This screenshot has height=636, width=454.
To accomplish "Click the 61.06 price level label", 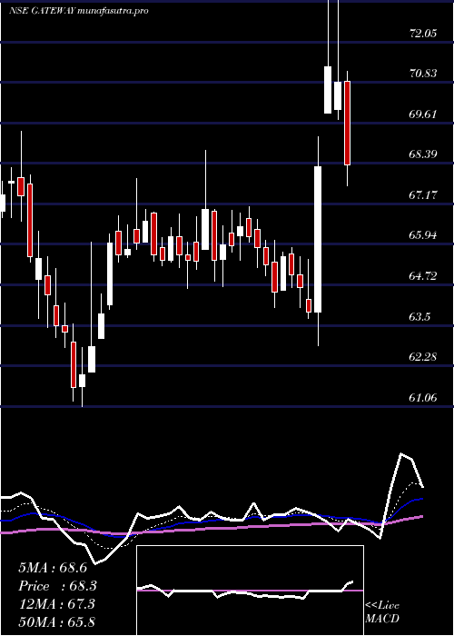I will [x=423, y=398].
